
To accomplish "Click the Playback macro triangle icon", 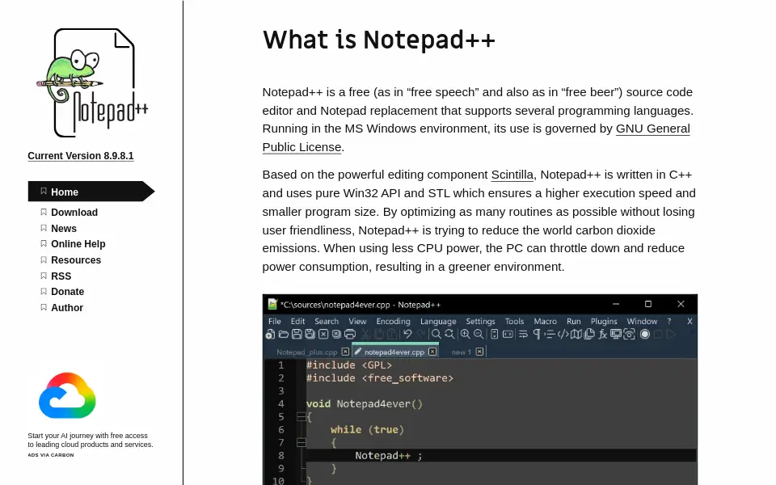I will click(x=672, y=334).
